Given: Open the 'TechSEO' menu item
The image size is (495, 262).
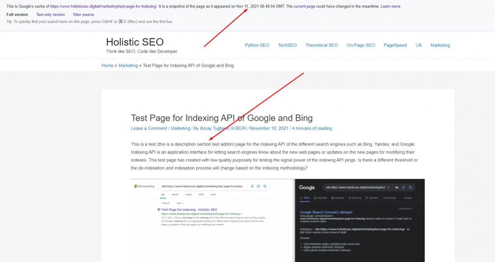Looking at the screenshot, I should click(x=287, y=45).
